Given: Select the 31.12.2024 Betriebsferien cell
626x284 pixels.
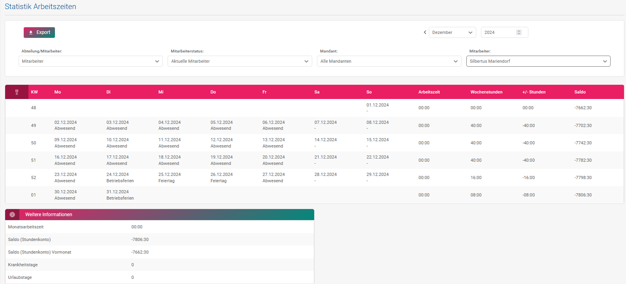Looking at the screenshot, I should point(120,195).
